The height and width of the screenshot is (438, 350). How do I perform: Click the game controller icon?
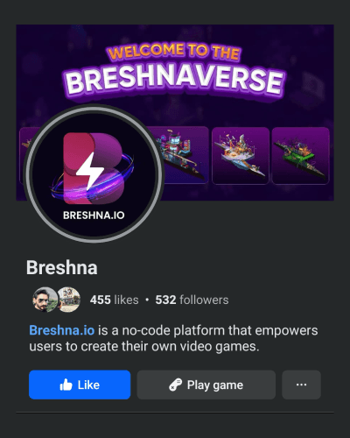coord(176,385)
